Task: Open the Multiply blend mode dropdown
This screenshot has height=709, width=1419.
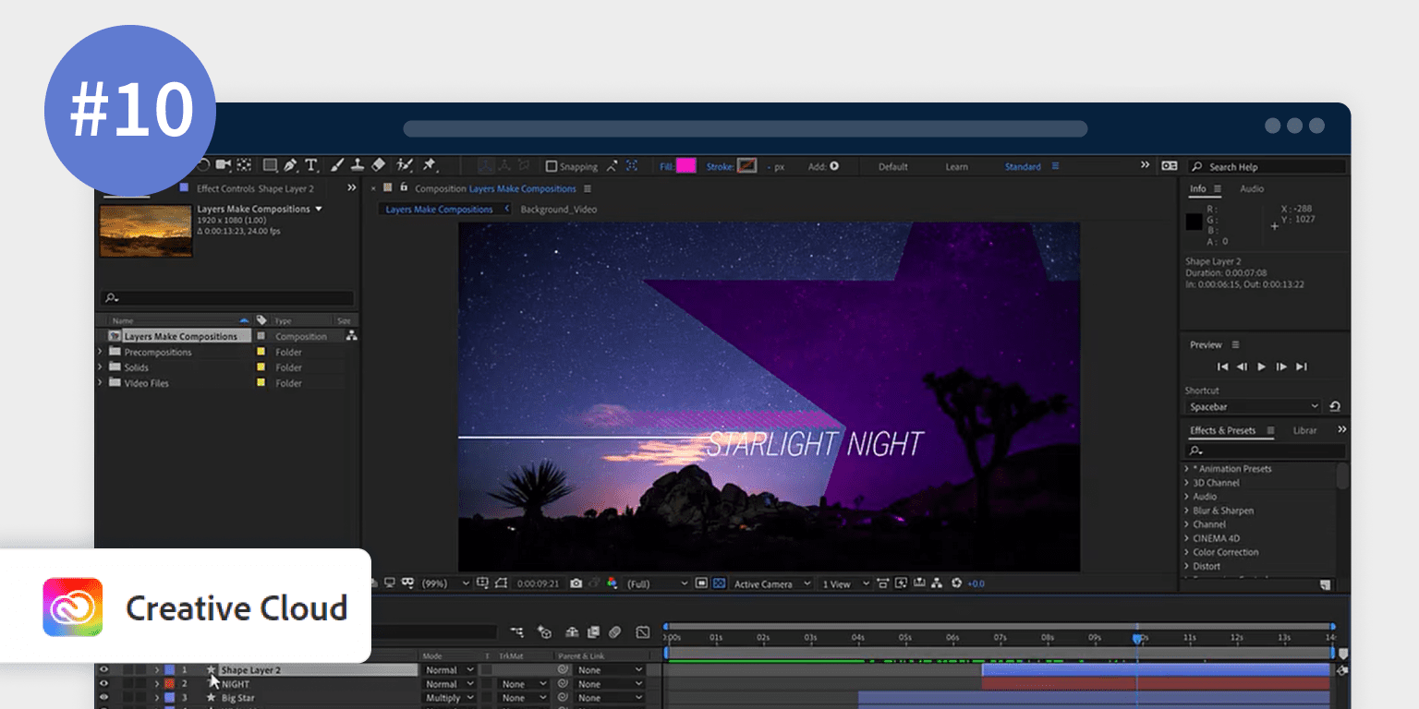Action: pos(449,698)
